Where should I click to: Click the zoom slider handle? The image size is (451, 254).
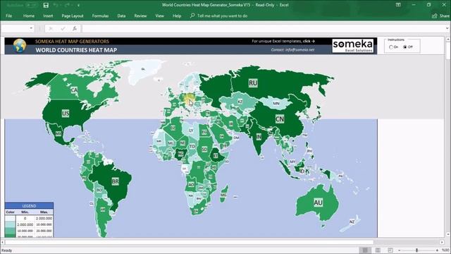[x=416, y=250]
